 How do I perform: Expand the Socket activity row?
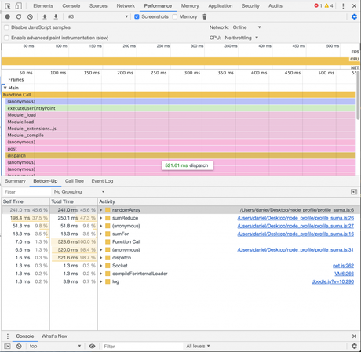(x=101, y=266)
